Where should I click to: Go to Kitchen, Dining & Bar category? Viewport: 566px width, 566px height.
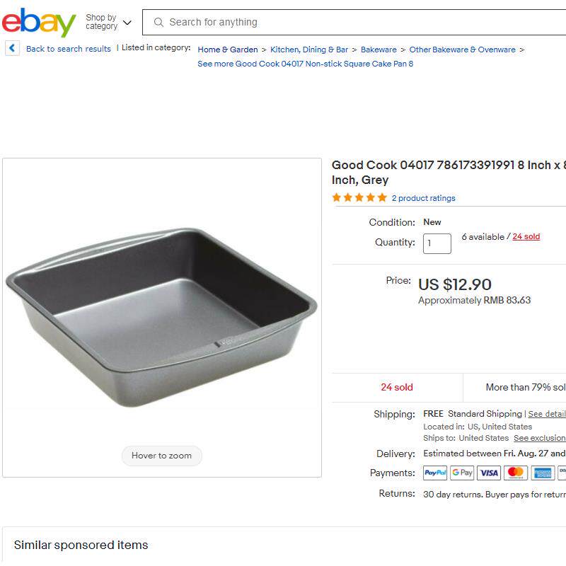[x=309, y=50]
